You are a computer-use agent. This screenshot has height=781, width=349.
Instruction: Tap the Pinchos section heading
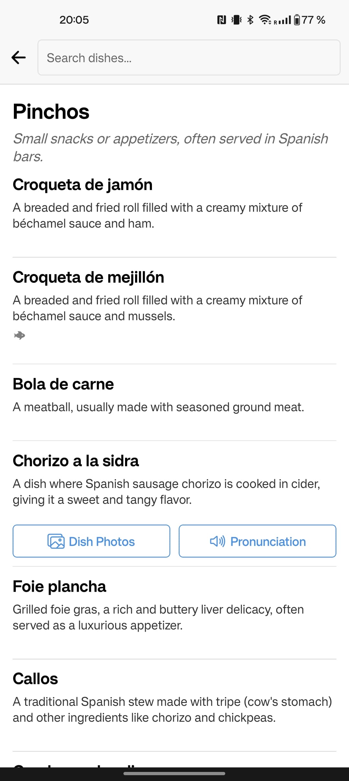click(51, 112)
